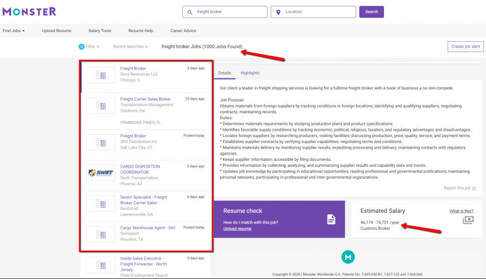Image resolution: width=486 pixels, height=279 pixels.
Task: Click the What is this? salary link
Action: [x=461, y=211]
